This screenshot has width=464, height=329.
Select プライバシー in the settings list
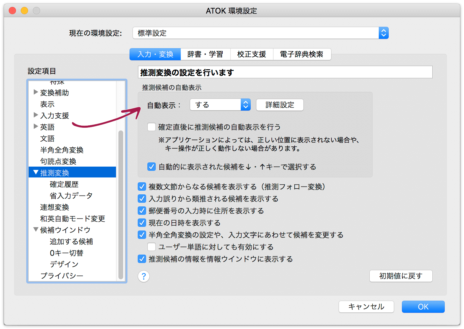pyautogui.click(x=62, y=276)
